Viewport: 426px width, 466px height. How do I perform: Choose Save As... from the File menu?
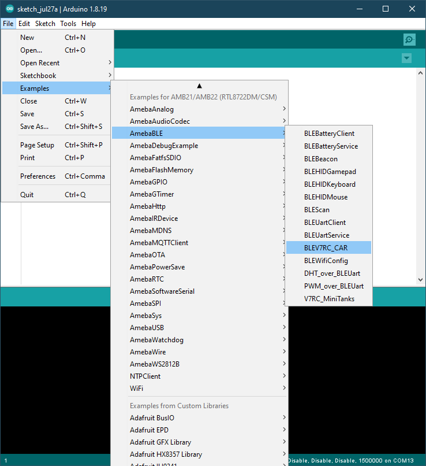[x=57, y=127]
